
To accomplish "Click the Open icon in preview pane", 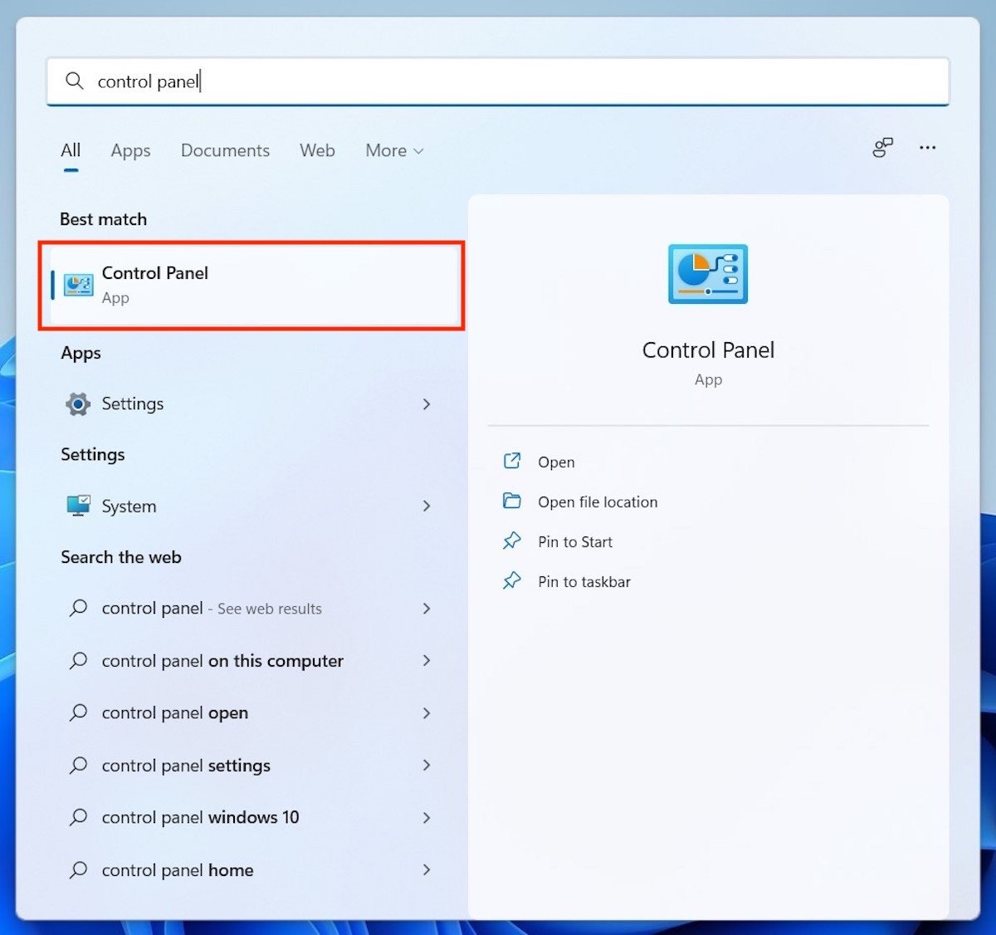I will pos(512,461).
